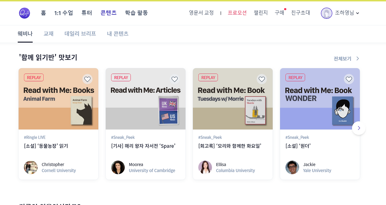The width and height of the screenshot is (386, 205).
Task: Toggle heart on Read with Me: Articles
Action: pos(175,79)
